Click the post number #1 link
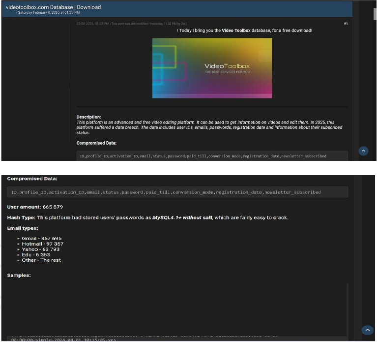This screenshot has width=377, height=342. coord(346,24)
